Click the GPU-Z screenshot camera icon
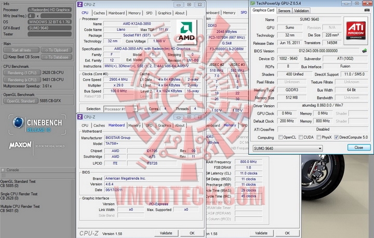This screenshot has height=238, width=374. (x=367, y=10)
